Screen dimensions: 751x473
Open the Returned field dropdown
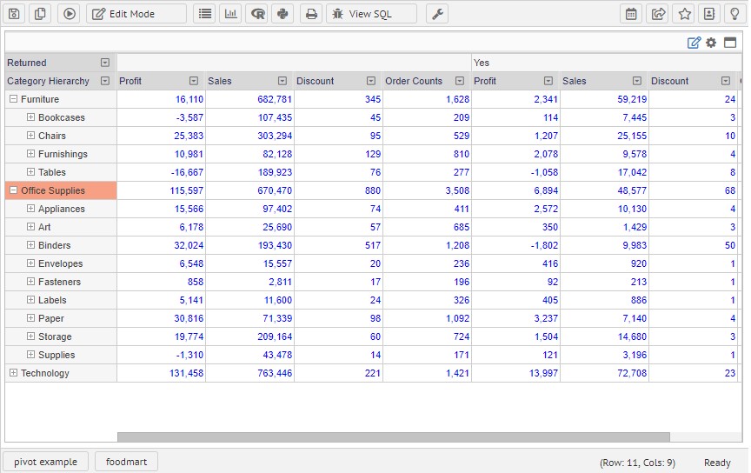(x=105, y=63)
